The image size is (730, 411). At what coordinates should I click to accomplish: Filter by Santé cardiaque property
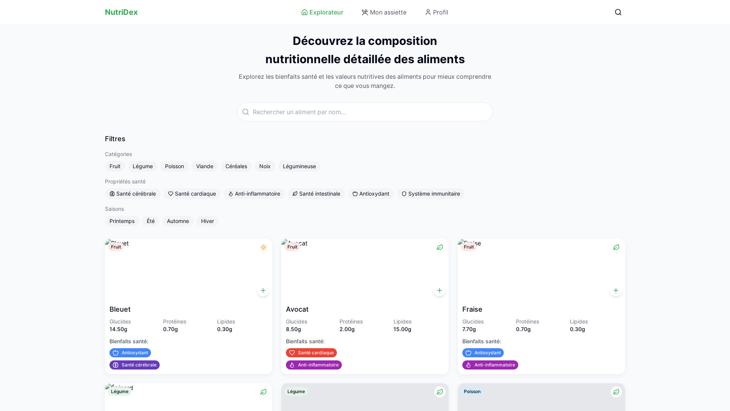click(x=192, y=194)
